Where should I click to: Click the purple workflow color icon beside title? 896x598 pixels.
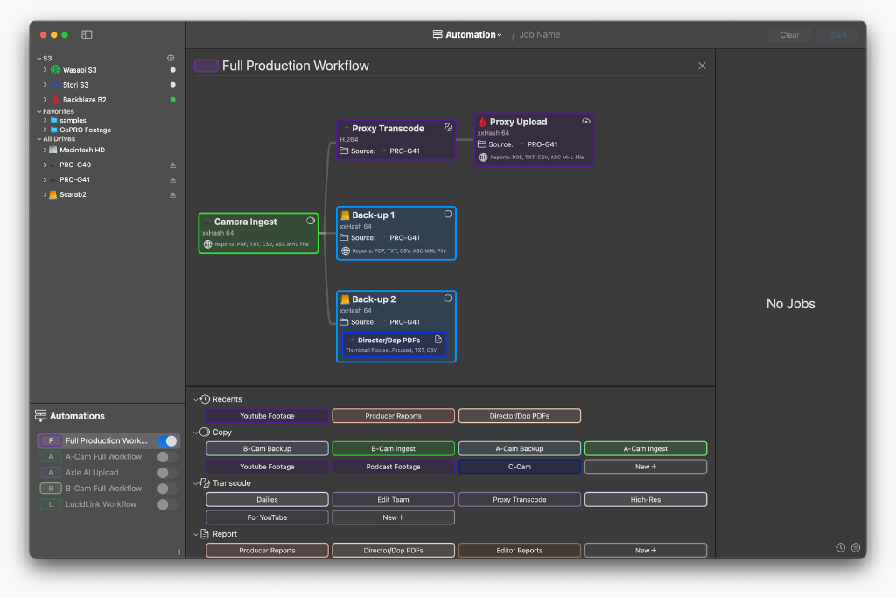[x=206, y=66]
